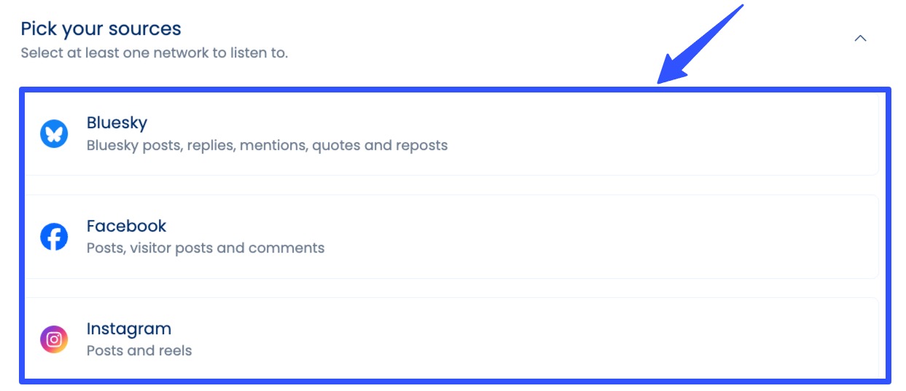Click the "Posts and reels" description
Viewport: 906px width, 391px height.
coord(138,350)
